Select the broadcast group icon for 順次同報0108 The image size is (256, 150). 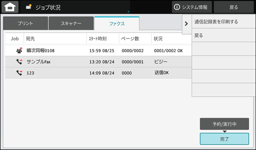[x=19, y=51]
